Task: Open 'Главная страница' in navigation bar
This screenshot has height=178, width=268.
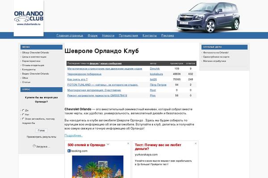Action: [x=70, y=36]
